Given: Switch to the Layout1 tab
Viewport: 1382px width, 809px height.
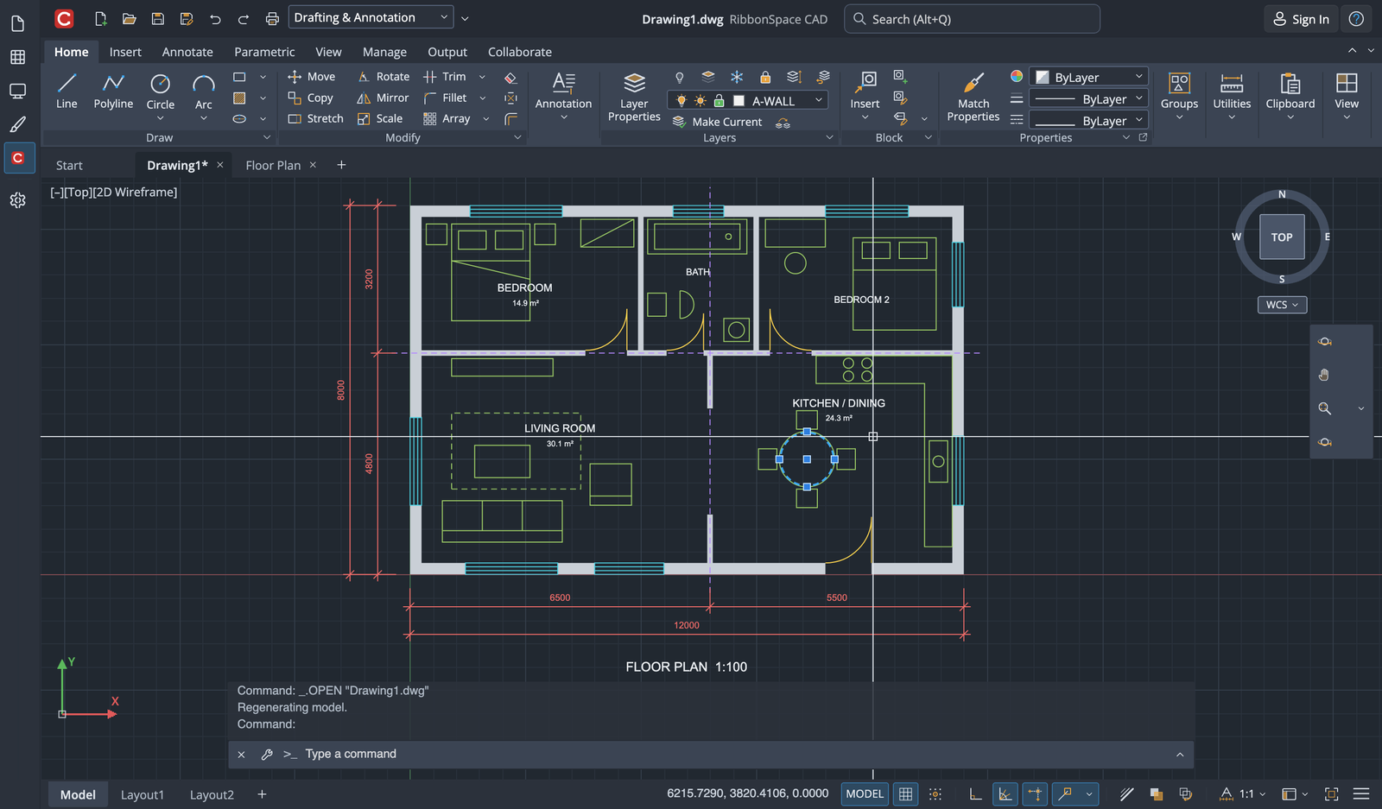Looking at the screenshot, I should coord(143,795).
